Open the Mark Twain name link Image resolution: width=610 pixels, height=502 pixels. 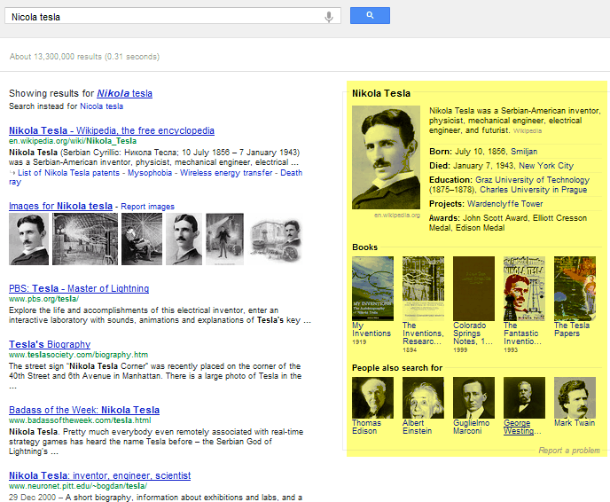(575, 423)
